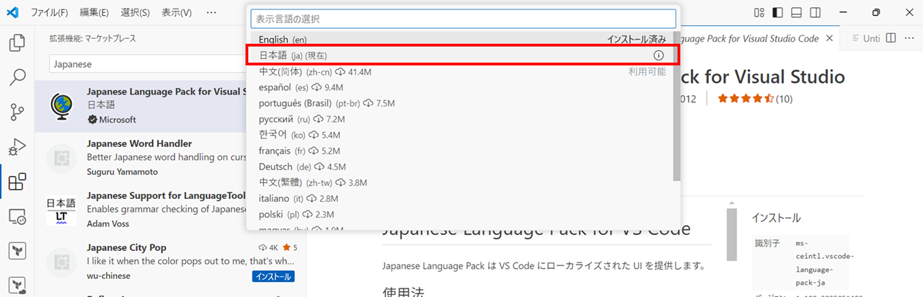
Task: Click the インストール heading in details sidebar
Action: tap(776, 218)
